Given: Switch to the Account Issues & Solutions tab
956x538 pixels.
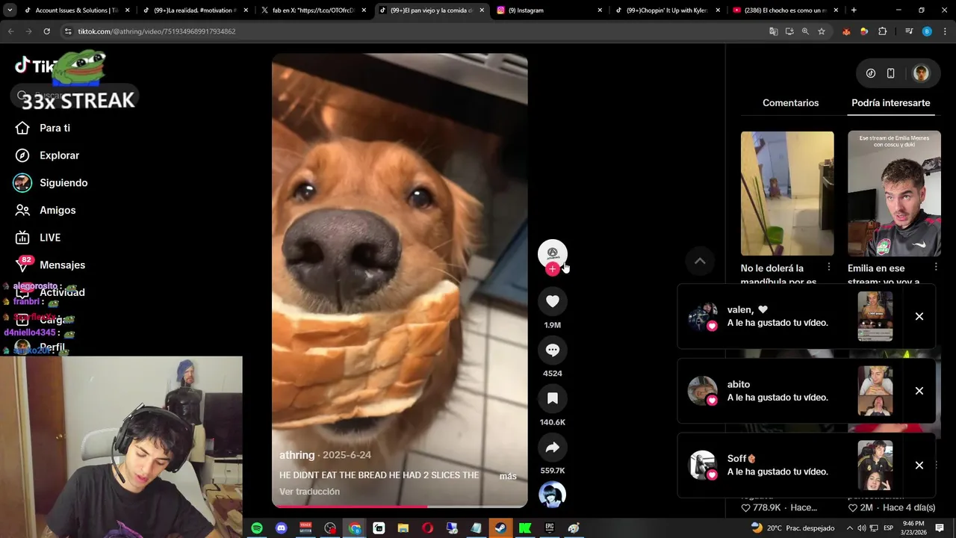Looking at the screenshot, I should pos(76,10).
